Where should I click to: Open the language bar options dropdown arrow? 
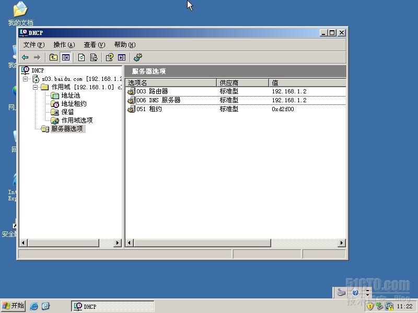[x=367, y=295]
